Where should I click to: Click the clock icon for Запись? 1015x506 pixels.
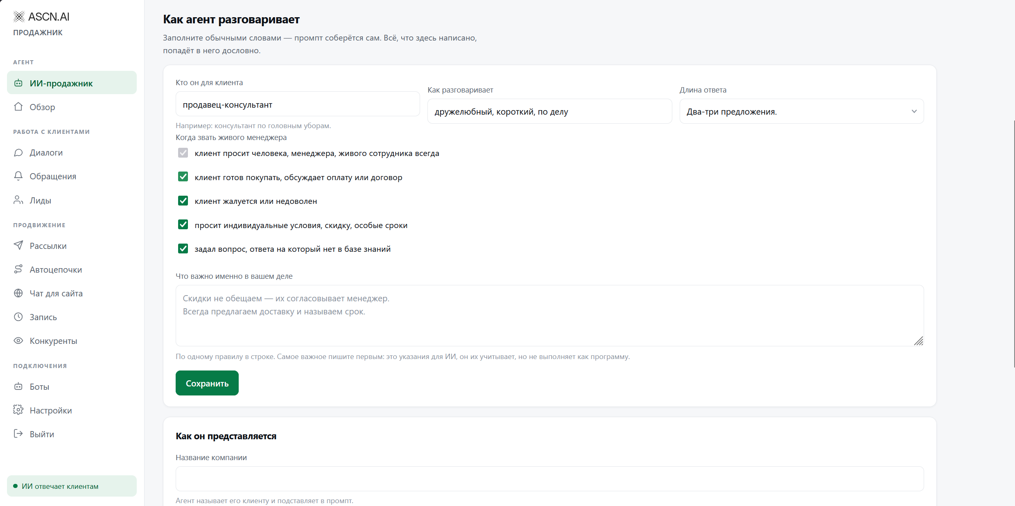click(18, 317)
